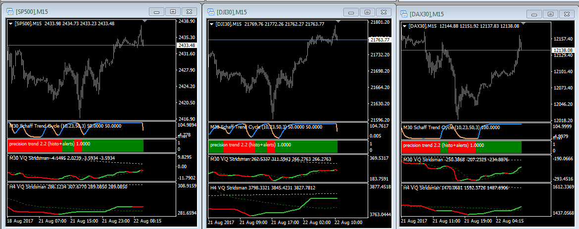Maximize the DJI30 chart window
Screen dimensions: 579x229
367,12
